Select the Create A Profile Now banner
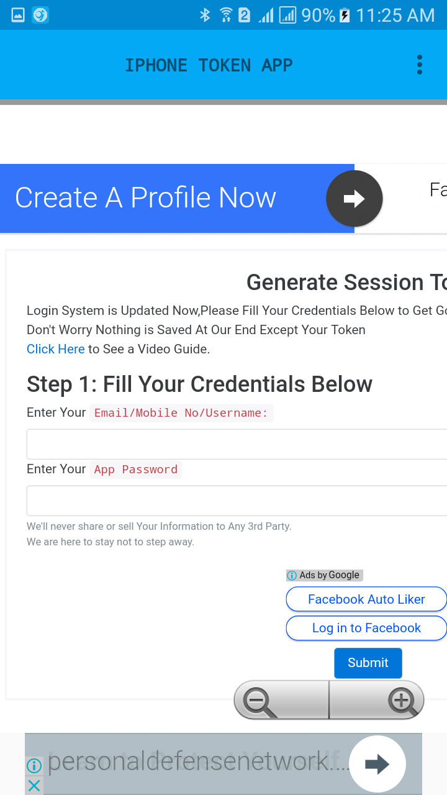 pyautogui.click(x=146, y=198)
